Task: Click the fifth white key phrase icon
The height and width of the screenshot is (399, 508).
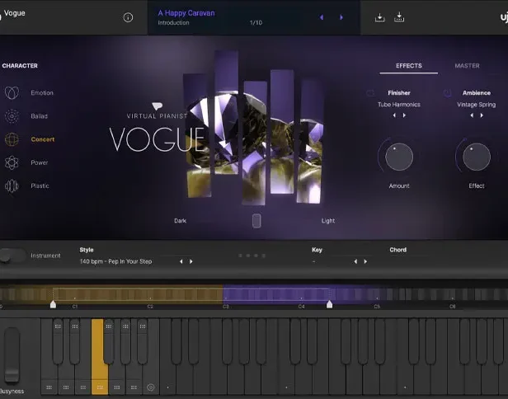Action: pyautogui.click(x=117, y=387)
